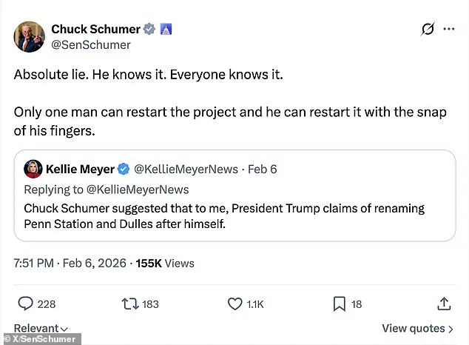Like the tweet with the heart icon
This screenshot has width=469, height=345.
[235, 304]
